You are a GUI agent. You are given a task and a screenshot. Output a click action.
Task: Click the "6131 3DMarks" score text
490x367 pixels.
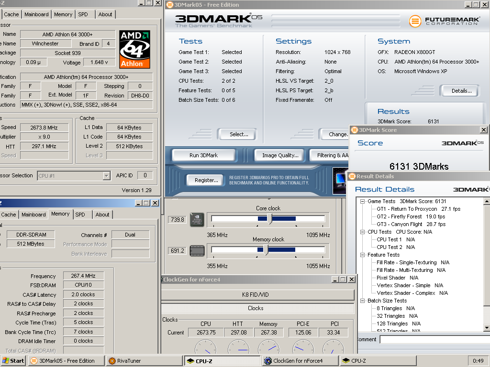point(419,166)
